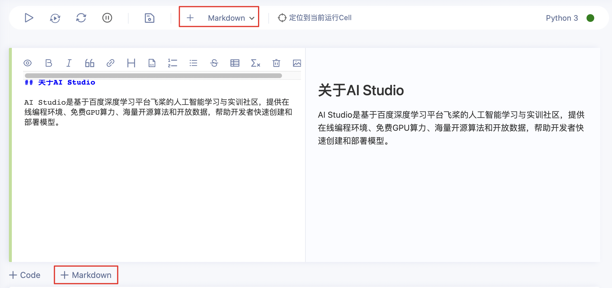Add a new cell with toolbar plus icon

click(x=190, y=18)
